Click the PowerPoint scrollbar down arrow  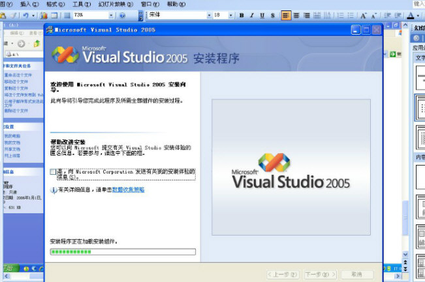click(405, 255)
